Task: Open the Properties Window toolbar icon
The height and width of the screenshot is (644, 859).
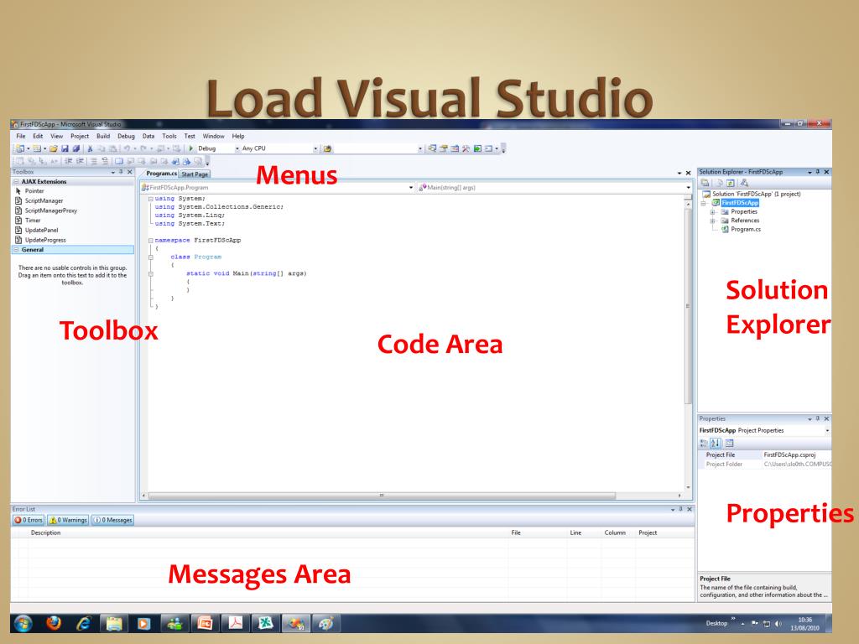Action: click(444, 148)
